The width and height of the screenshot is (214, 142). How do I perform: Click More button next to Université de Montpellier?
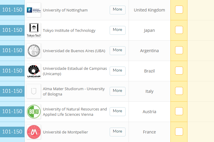[117, 132]
